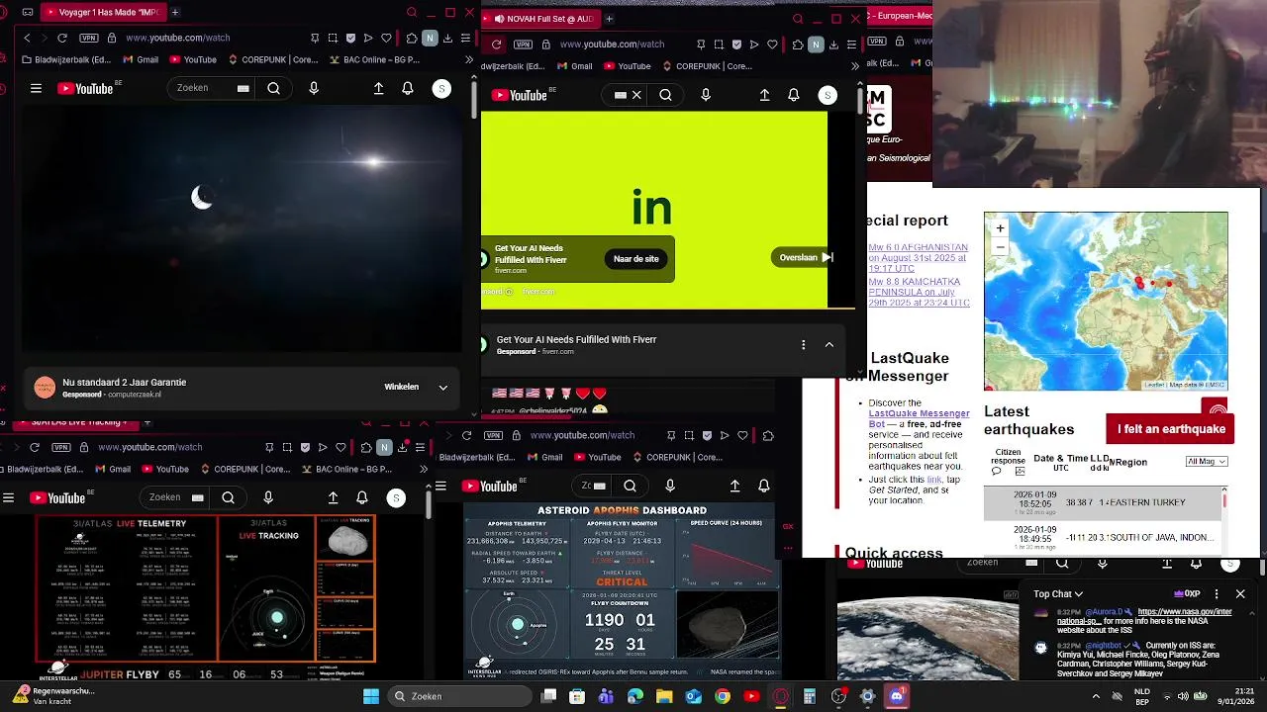
Task: Open LastQuake Messenger Bot link
Action: coord(920,418)
